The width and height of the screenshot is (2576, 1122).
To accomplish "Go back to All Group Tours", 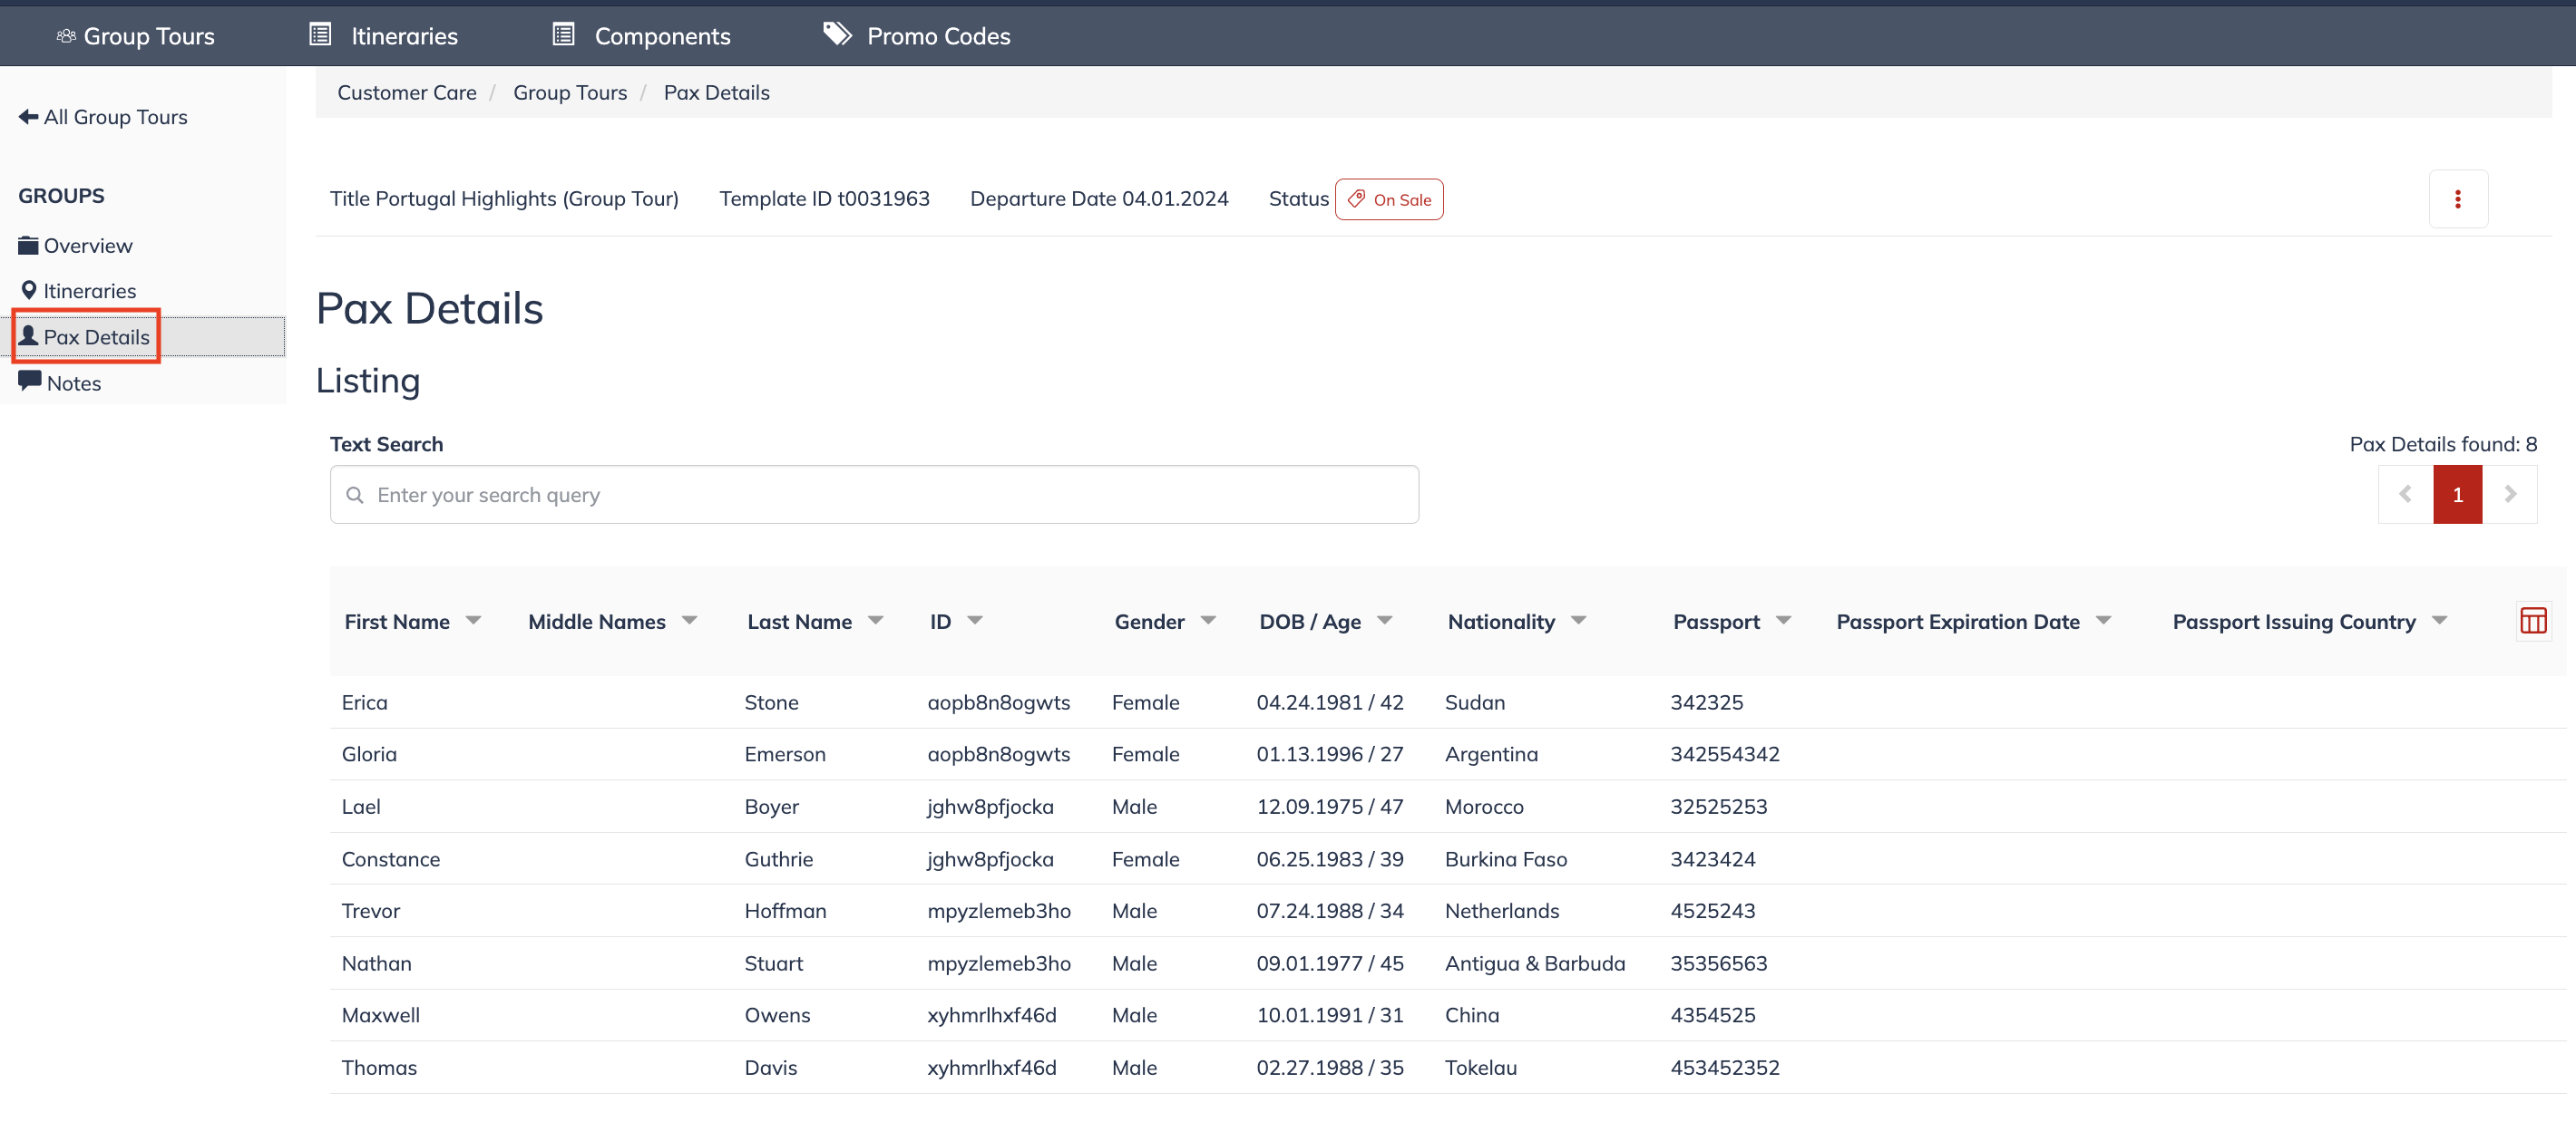I will click(103, 117).
